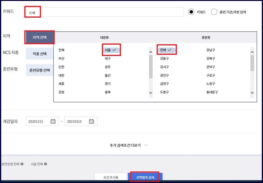Choose 강동구 district
This screenshot has height=183, width=263.
pos(164,58)
